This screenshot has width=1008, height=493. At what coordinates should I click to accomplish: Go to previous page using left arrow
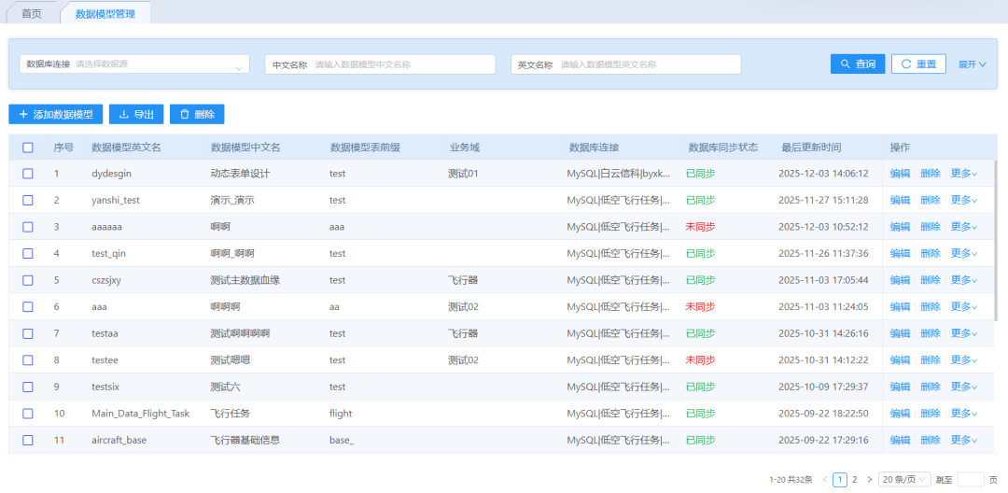(825, 479)
